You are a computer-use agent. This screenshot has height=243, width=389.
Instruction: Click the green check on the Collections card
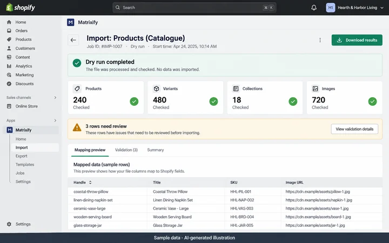point(293,102)
